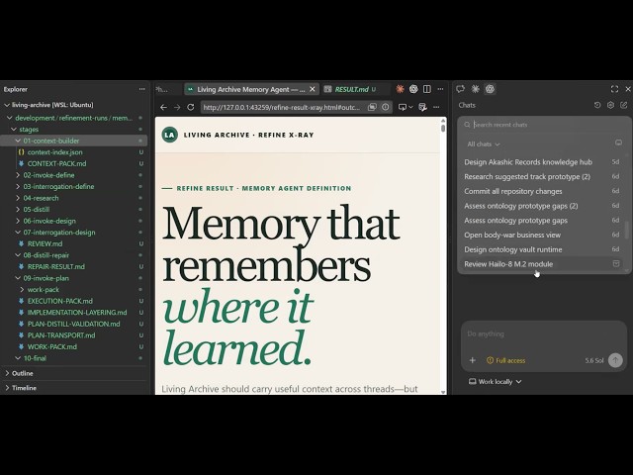Go forward in the embedded browser
The width and height of the screenshot is (633, 475).
(177, 107)
